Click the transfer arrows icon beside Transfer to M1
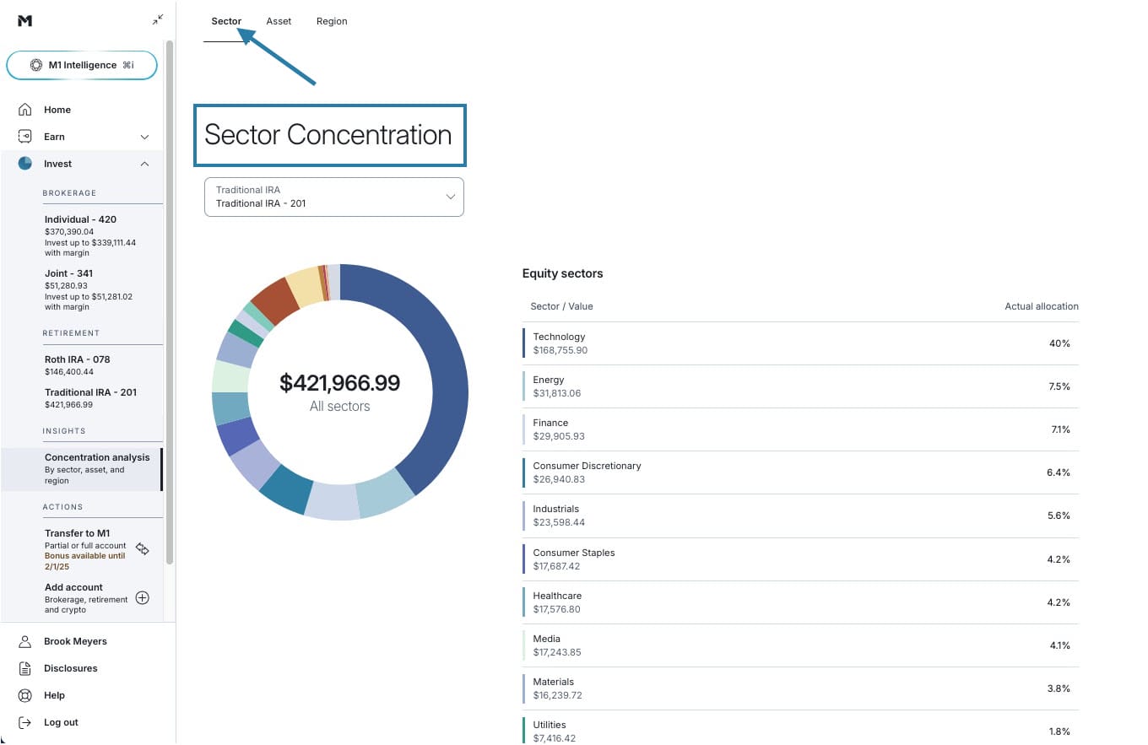This screenshot has width=1148, height=745. pos(143,549)
